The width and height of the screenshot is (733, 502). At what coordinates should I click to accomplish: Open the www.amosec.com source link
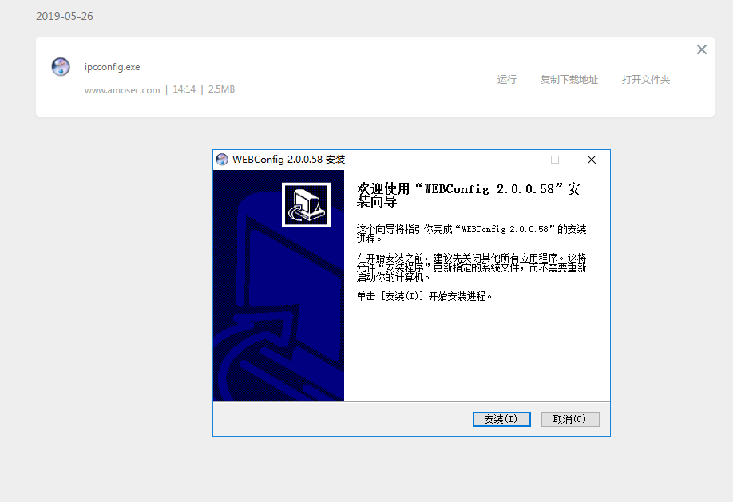(x=122, y=89)
